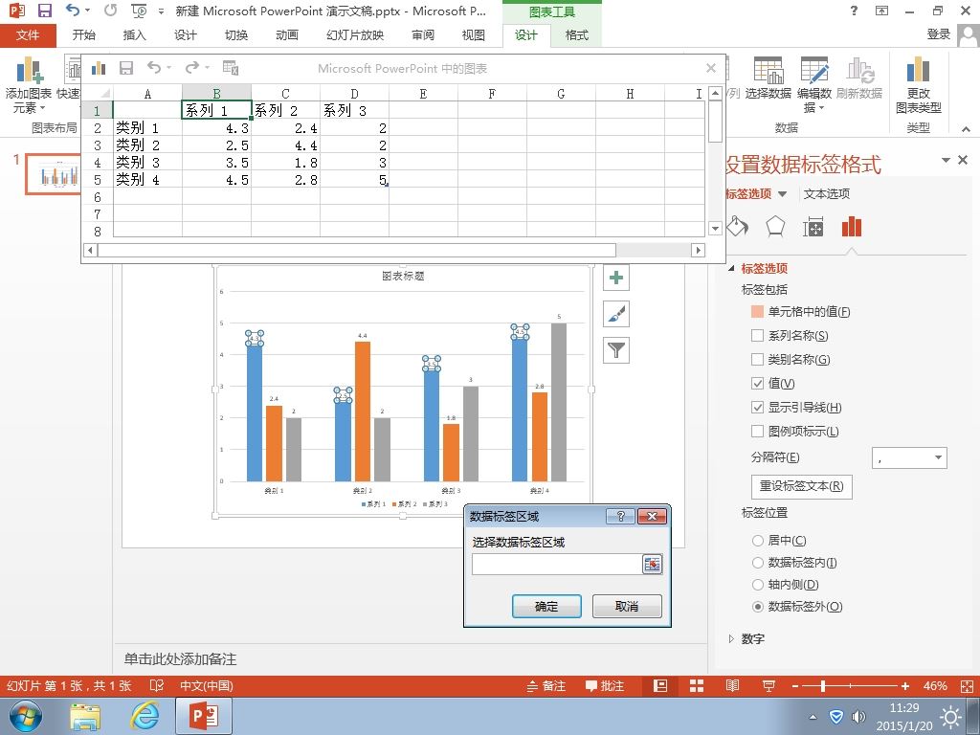Click the Chart Styles brush button
Viewport: 980px width, 735px height.
tap(616, 314)
